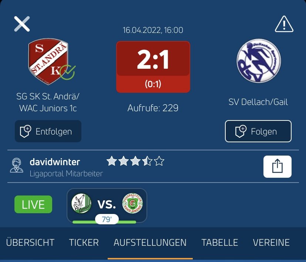Open the TICKER tab

click(84, 242)
